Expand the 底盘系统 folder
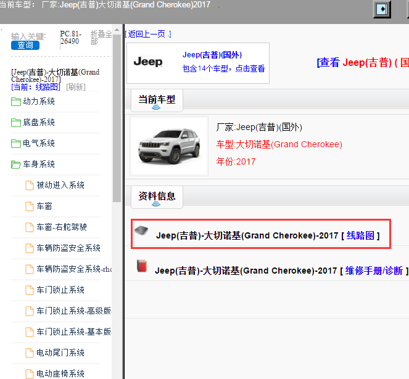Screen dimensions: 409x379 point(39,122)
